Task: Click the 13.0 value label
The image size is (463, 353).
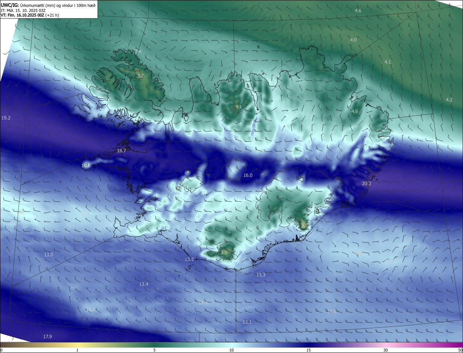Action: 48,254
